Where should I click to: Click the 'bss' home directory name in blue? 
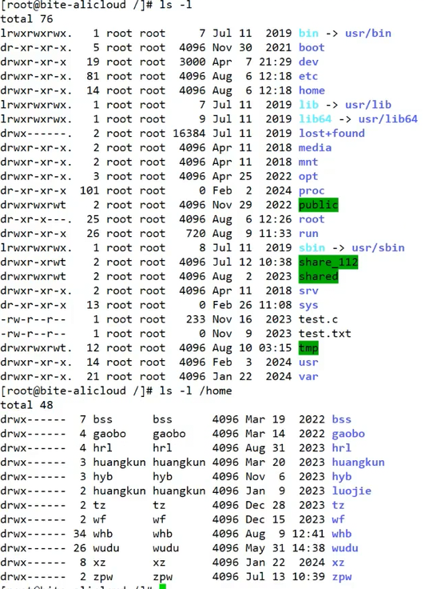[x=341, y=419]
